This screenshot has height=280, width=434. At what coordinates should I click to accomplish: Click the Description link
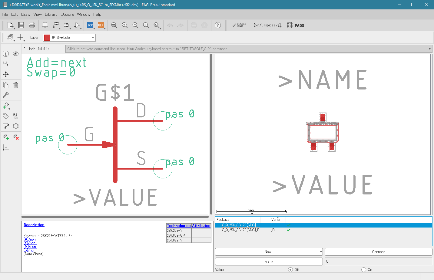point(34,225)
